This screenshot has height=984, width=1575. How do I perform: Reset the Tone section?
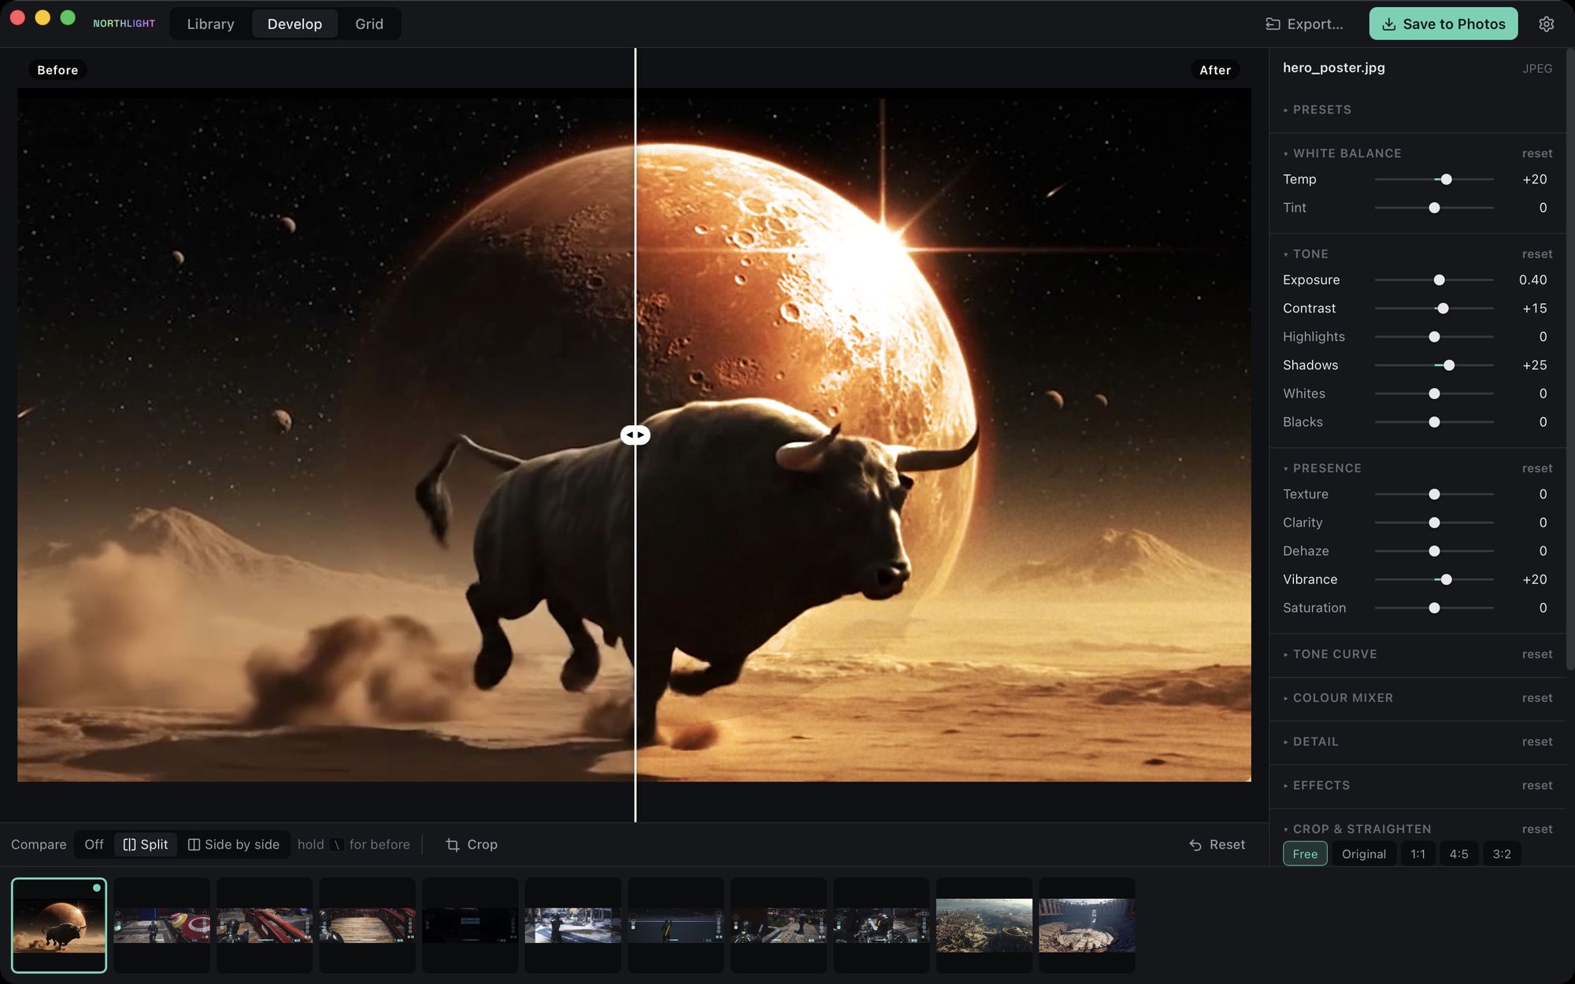tap(1537, 254)
